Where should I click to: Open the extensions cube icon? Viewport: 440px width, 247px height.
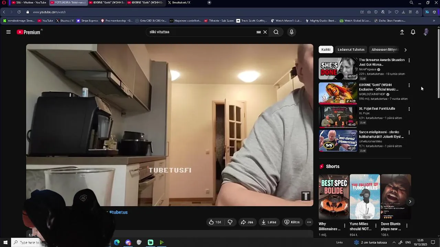tap(434, 12)
